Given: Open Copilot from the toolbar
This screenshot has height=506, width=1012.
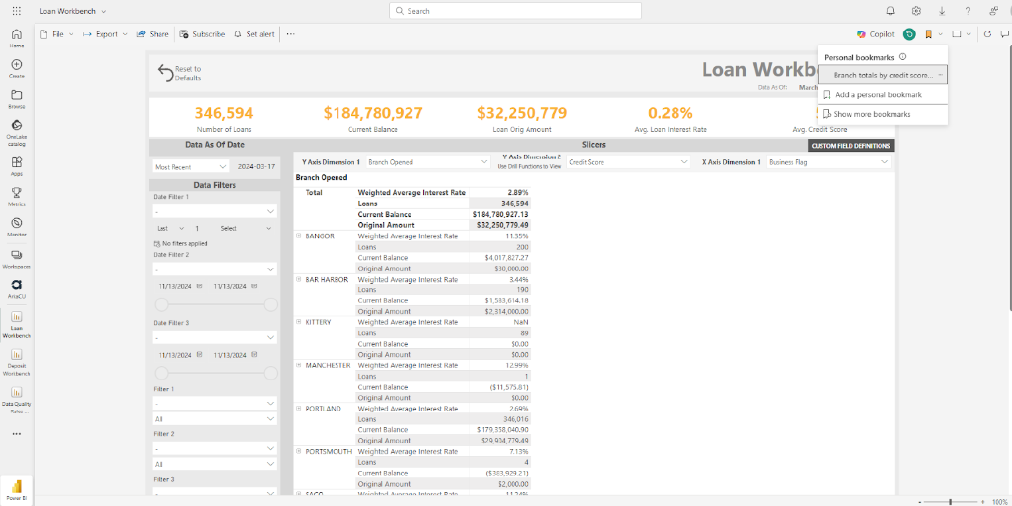Looking at the screenshot, I should coord(875,34).
